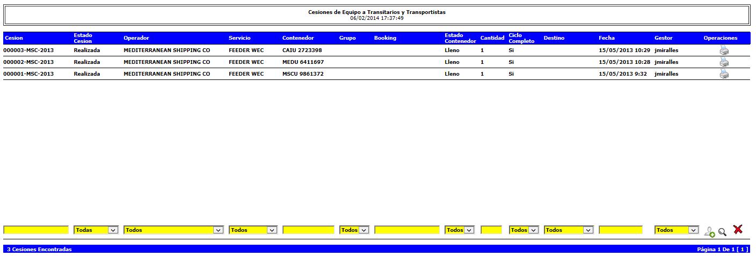756x256 pixels.
Task: Click '3 Cesiones Encontradas' status text
Action: [39, 250]
